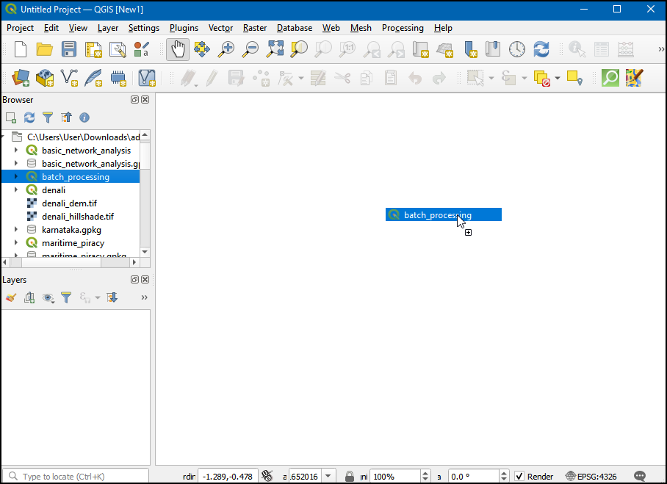Click the Add Group icon in Layers panel

click(x=29, y=297)
